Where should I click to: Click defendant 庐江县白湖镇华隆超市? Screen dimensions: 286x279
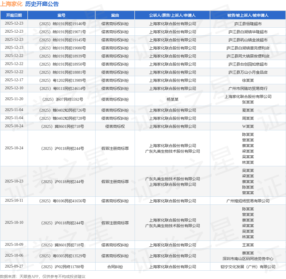coord(248,32)
